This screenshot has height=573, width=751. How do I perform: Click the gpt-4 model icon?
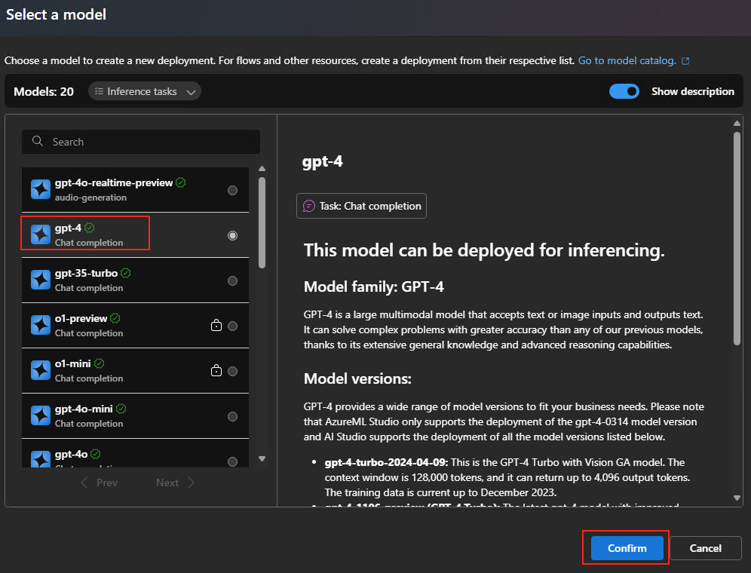click(41, 234)
